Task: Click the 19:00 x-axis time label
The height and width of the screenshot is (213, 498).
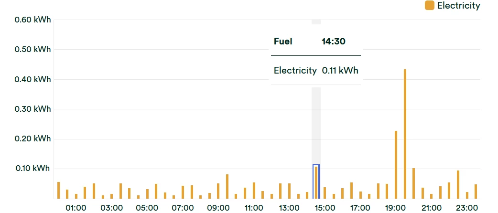Action: (396, 208)
